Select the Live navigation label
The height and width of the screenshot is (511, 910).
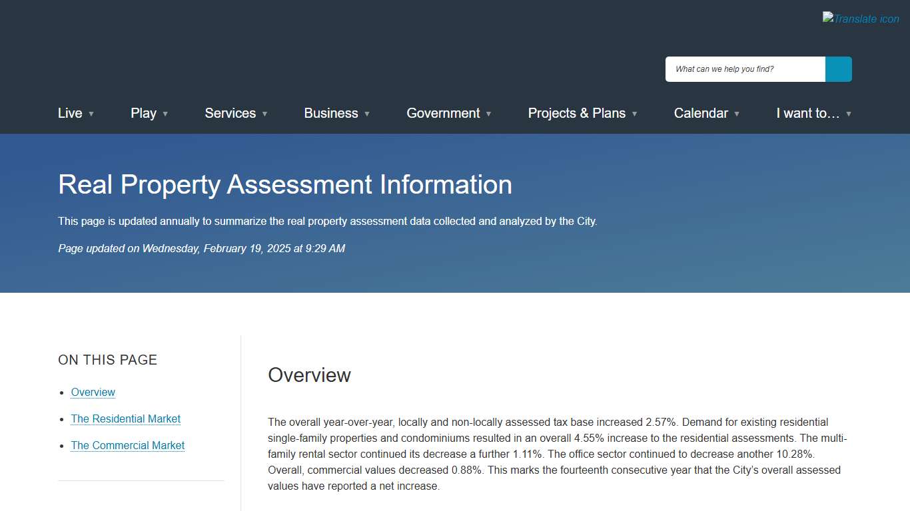pyautogui.click(x=70, y=113)
